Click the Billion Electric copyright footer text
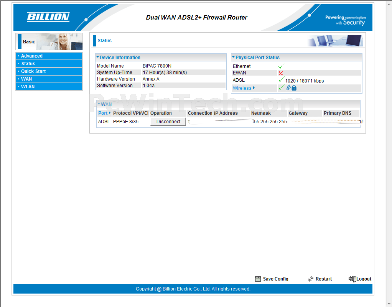 pyautogui.click(x=193, y=289)
